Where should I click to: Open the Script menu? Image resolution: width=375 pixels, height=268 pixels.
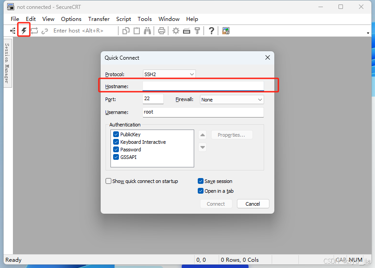(x=124, y=19)
